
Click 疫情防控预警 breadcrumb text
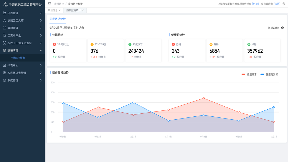pos(75,4)
